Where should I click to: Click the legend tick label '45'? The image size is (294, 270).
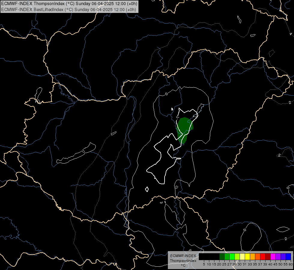[275, 264]
